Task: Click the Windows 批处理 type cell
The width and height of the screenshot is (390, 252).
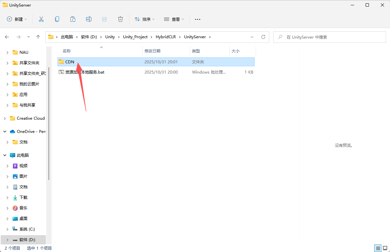Action: (x=209, y=72)
